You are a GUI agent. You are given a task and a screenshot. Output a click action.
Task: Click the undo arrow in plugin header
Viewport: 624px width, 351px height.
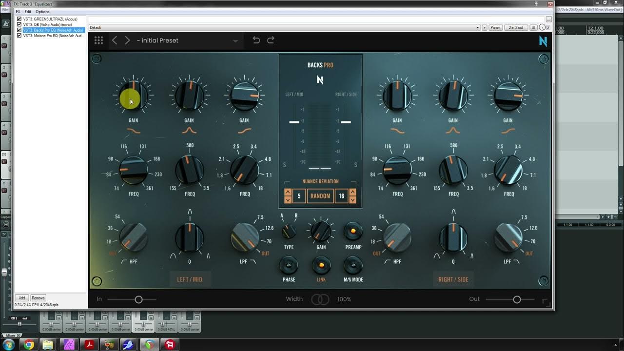click(x=256, y=40)
